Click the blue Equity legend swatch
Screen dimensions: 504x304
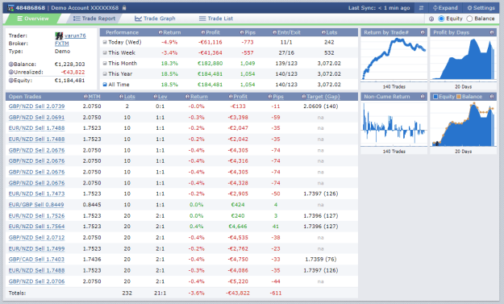pos(435,97)
